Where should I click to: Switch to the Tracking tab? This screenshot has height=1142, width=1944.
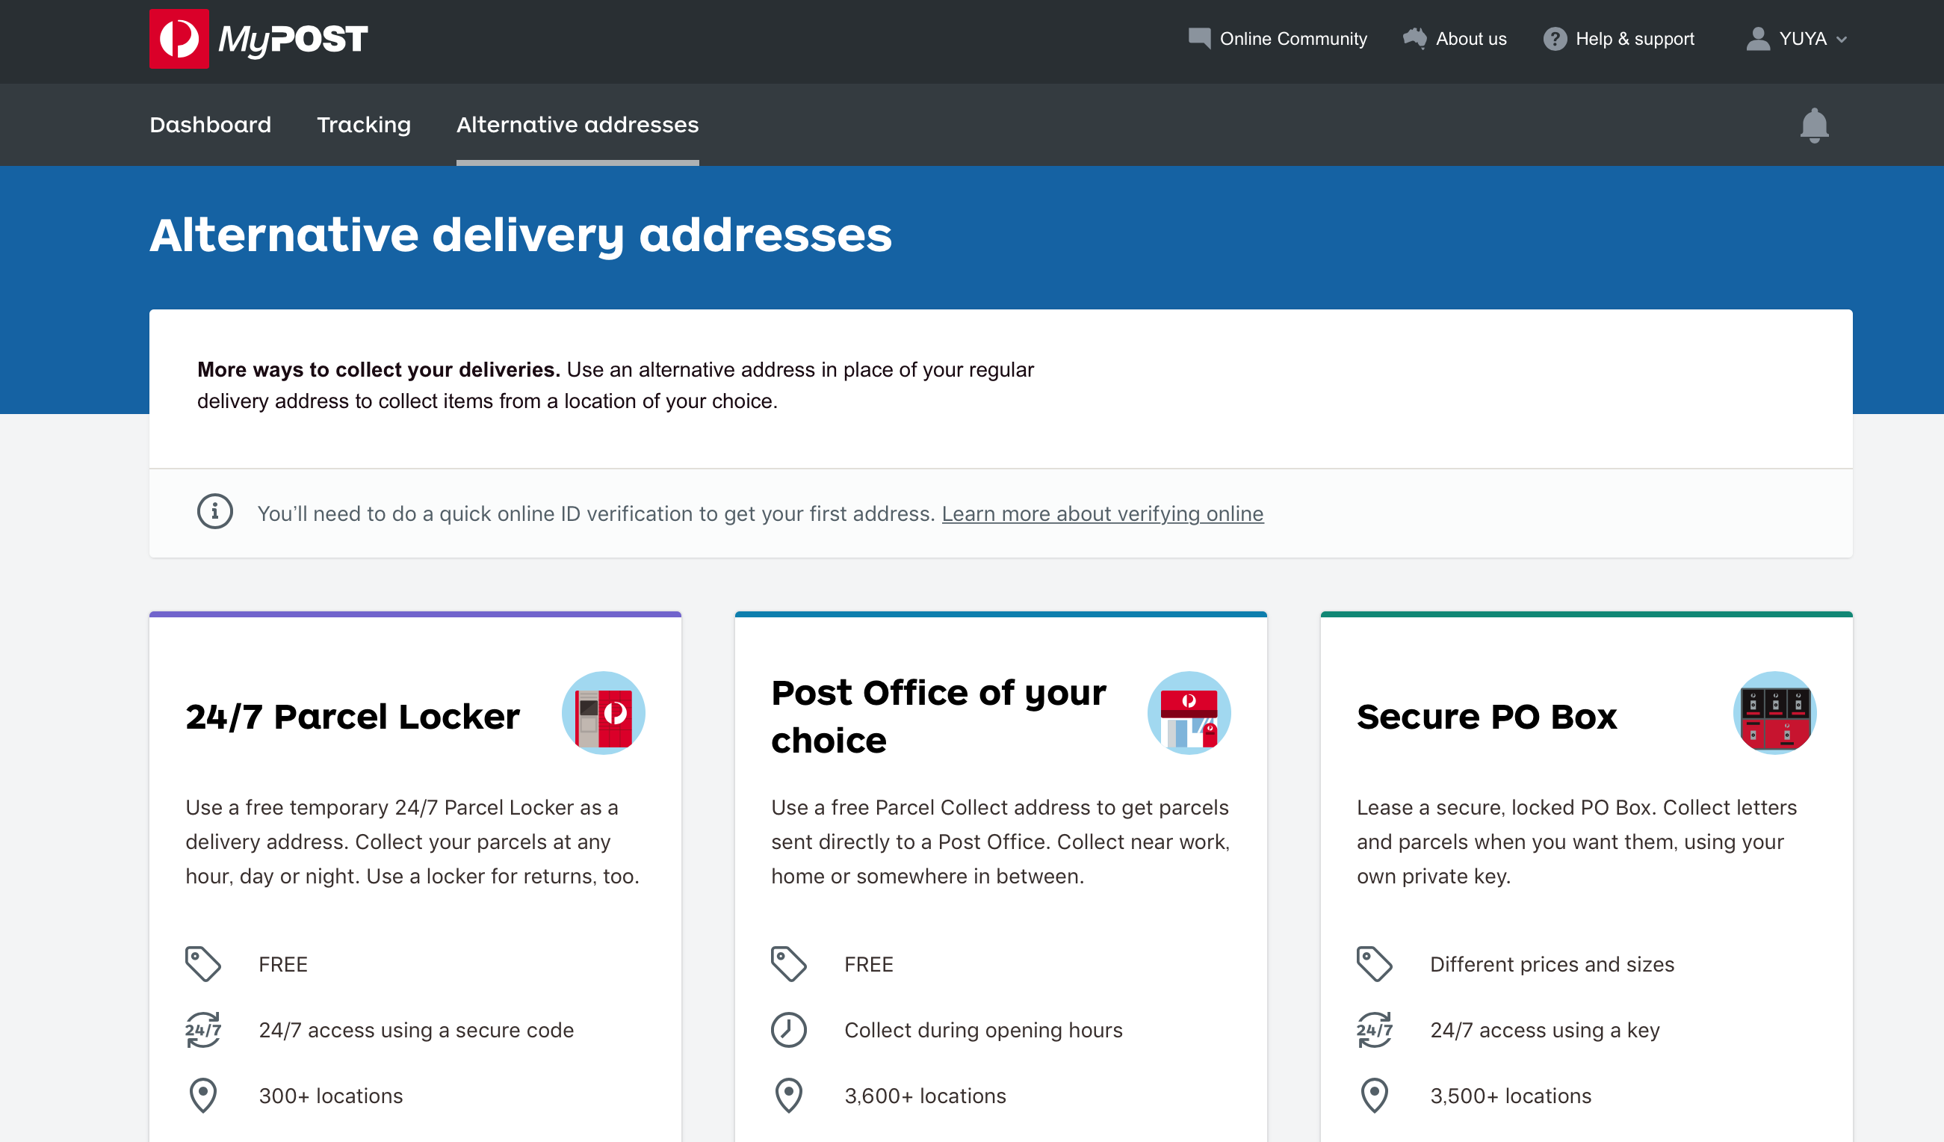click(364, 124)
